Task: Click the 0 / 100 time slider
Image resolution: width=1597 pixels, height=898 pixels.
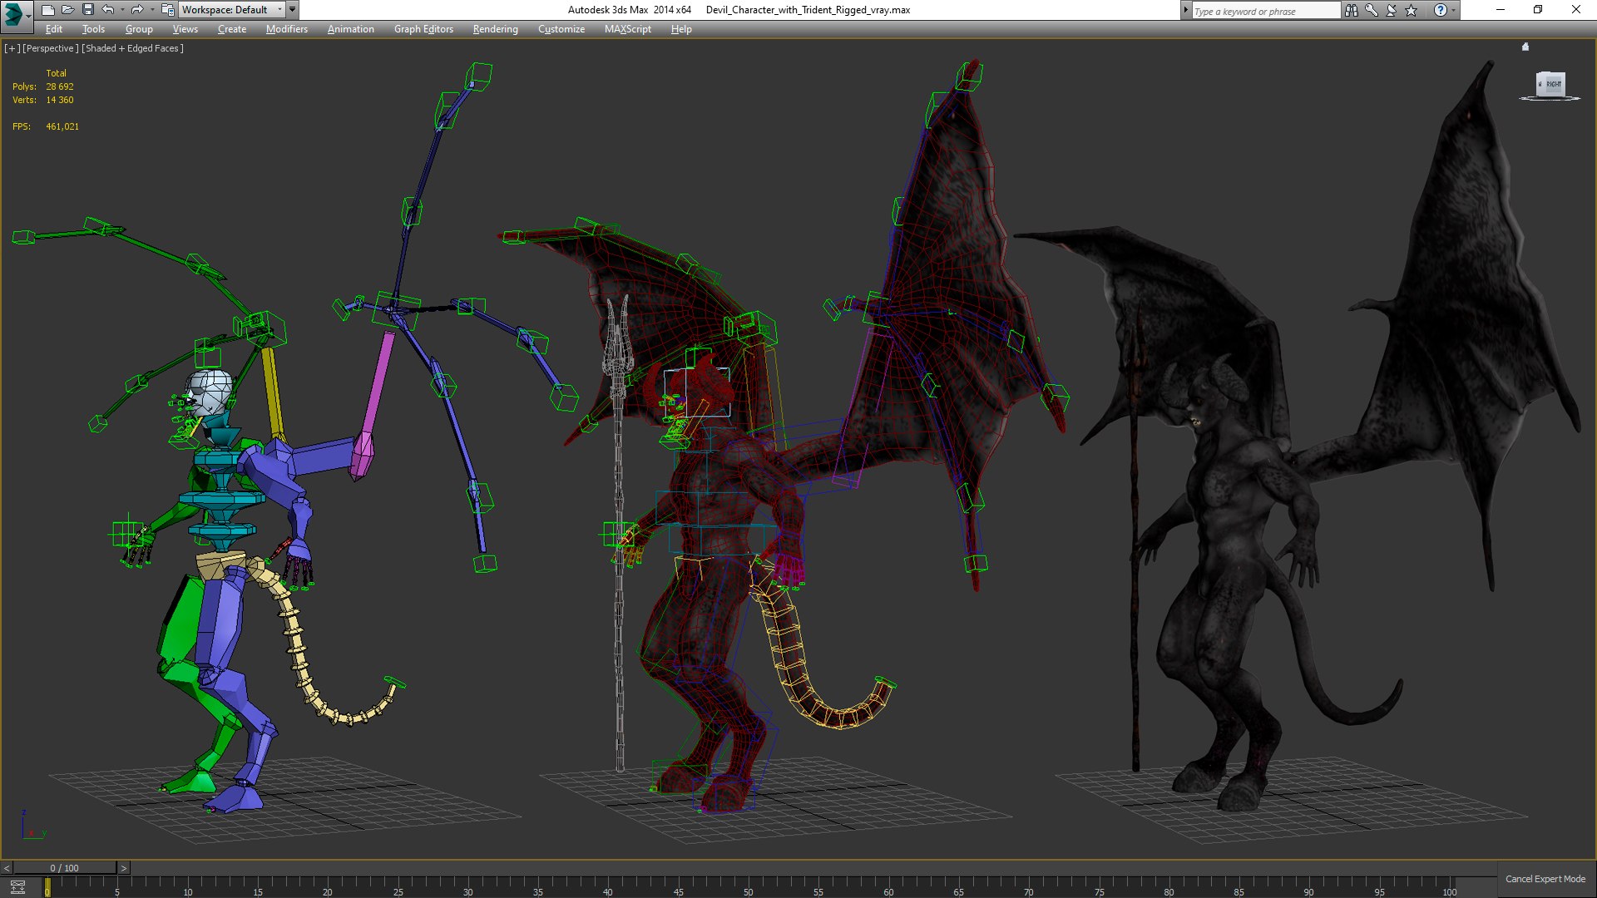Action: click(x=65, y=868)
